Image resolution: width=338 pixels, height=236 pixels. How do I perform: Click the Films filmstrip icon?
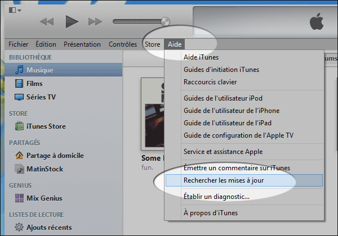19,83
